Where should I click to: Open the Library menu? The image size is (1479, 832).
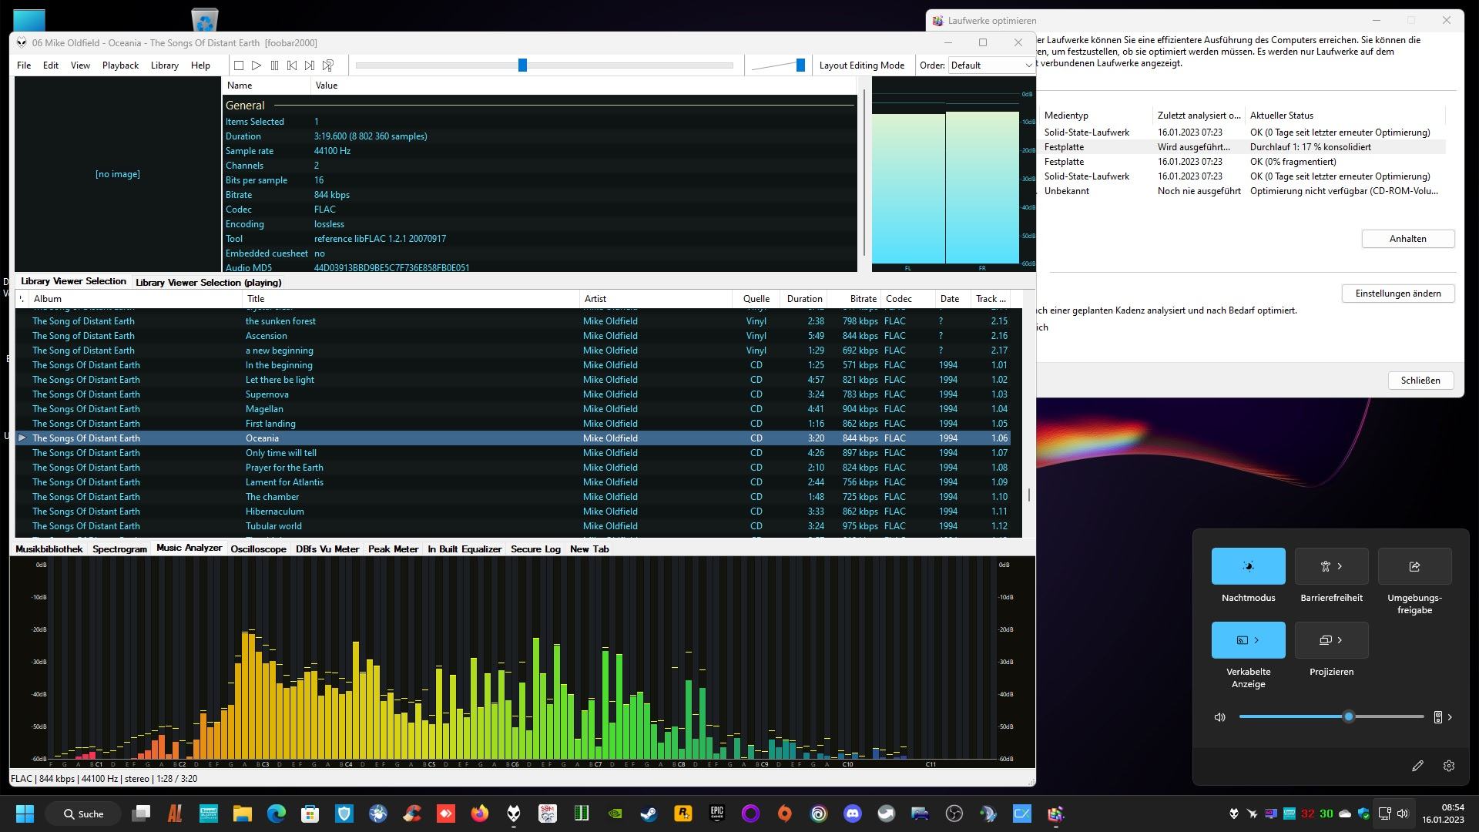[164, 65]
